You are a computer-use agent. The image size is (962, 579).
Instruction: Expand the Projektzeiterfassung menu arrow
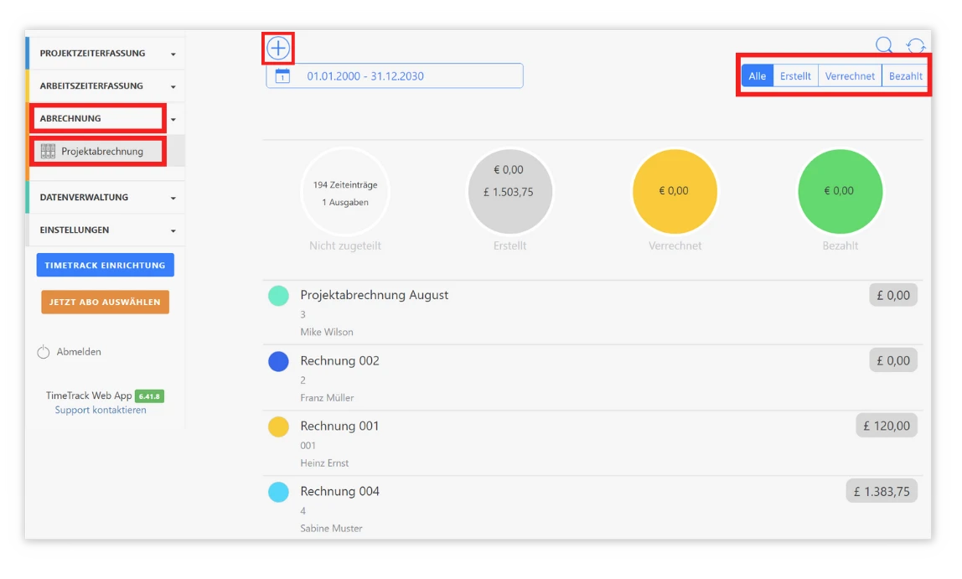(173, 54)
